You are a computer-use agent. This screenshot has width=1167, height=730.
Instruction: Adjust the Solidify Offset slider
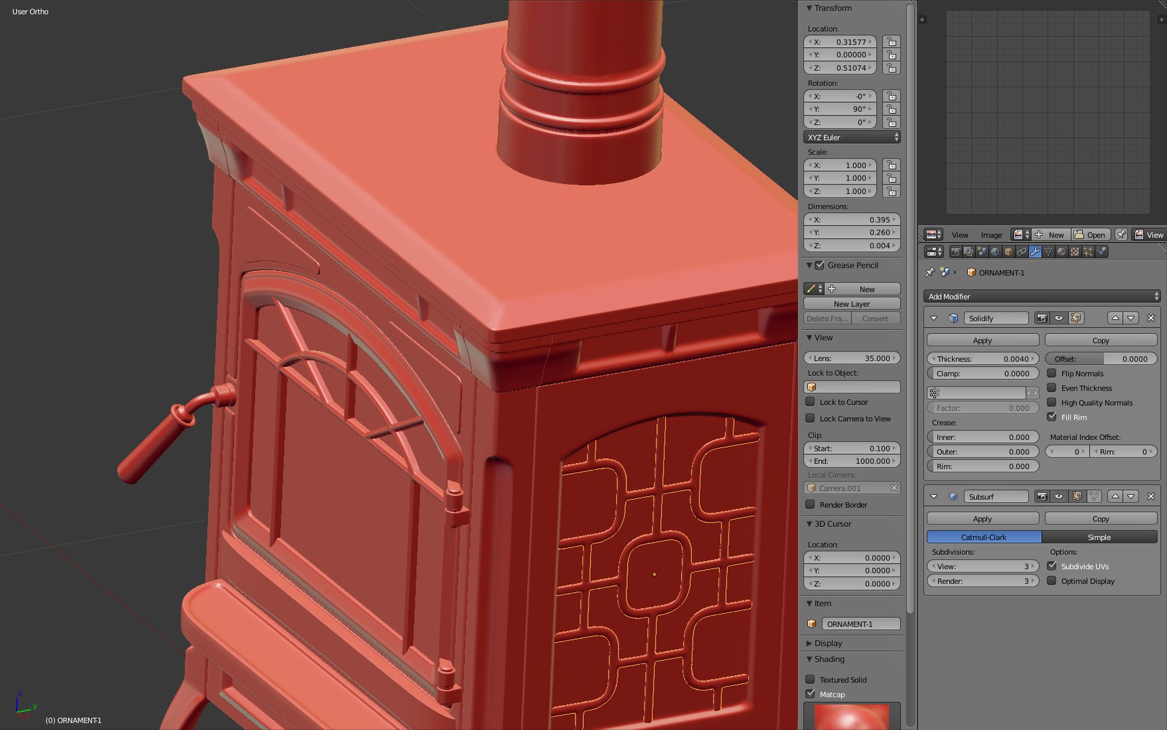pyautogui.click(x=1101, y=359)
